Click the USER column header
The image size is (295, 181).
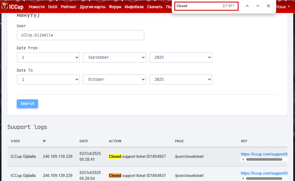(x=15, y=141)
